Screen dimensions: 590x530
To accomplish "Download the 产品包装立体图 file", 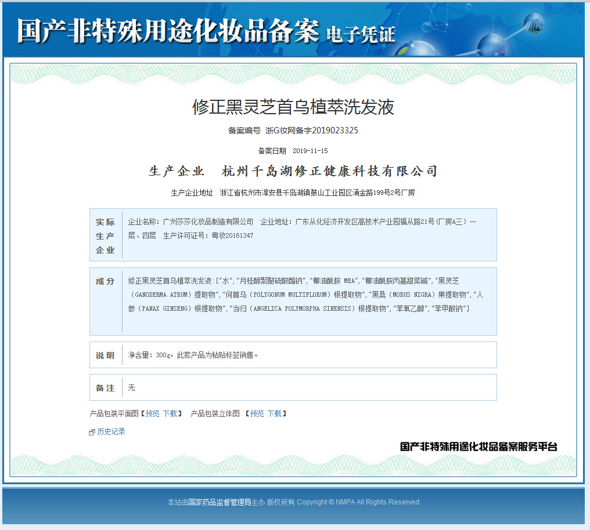I will [x=274, y=413].
